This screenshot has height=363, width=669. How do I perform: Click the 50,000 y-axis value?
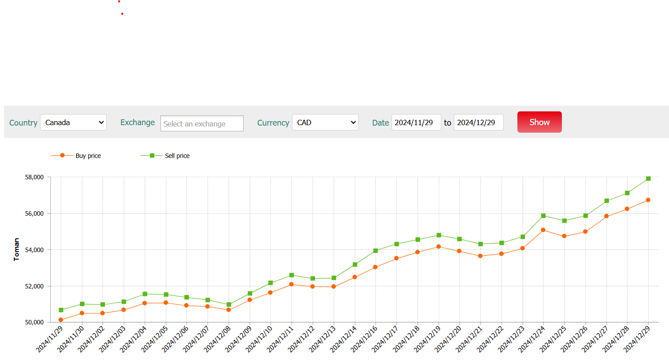[x=34, y=322]
